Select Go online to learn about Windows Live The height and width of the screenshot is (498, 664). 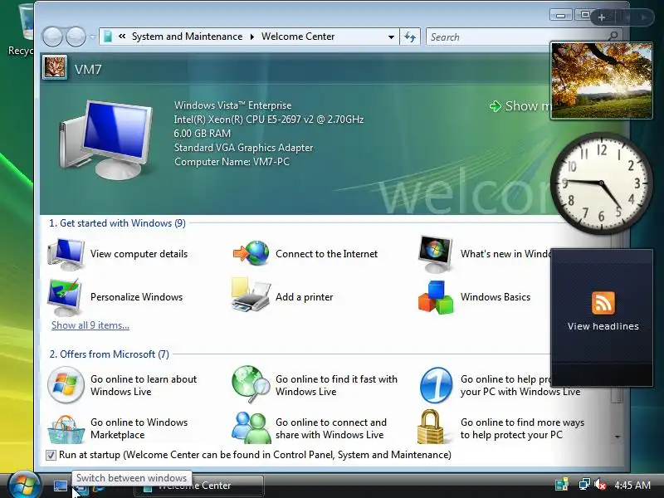[122, 385]
